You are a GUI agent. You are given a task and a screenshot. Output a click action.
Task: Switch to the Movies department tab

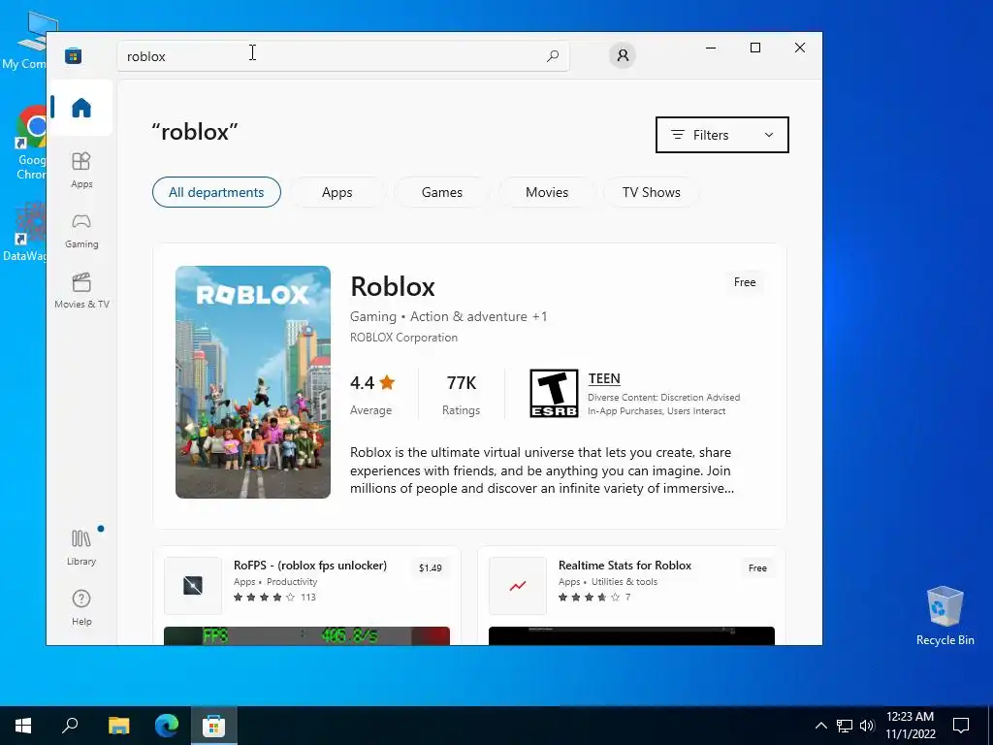pyautogui.click(x=547, y=192)
